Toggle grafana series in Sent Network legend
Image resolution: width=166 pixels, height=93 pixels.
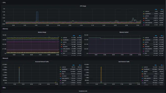coord(146,72)
